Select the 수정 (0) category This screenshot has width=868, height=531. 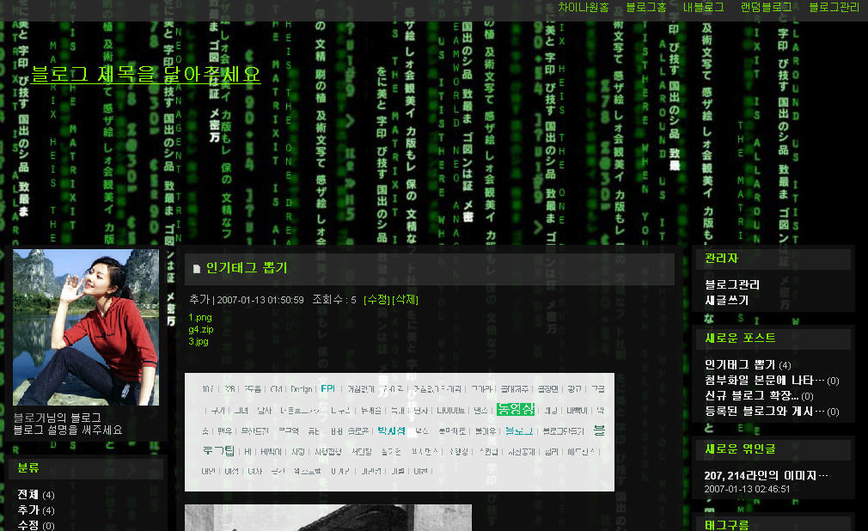click(35, 525)
